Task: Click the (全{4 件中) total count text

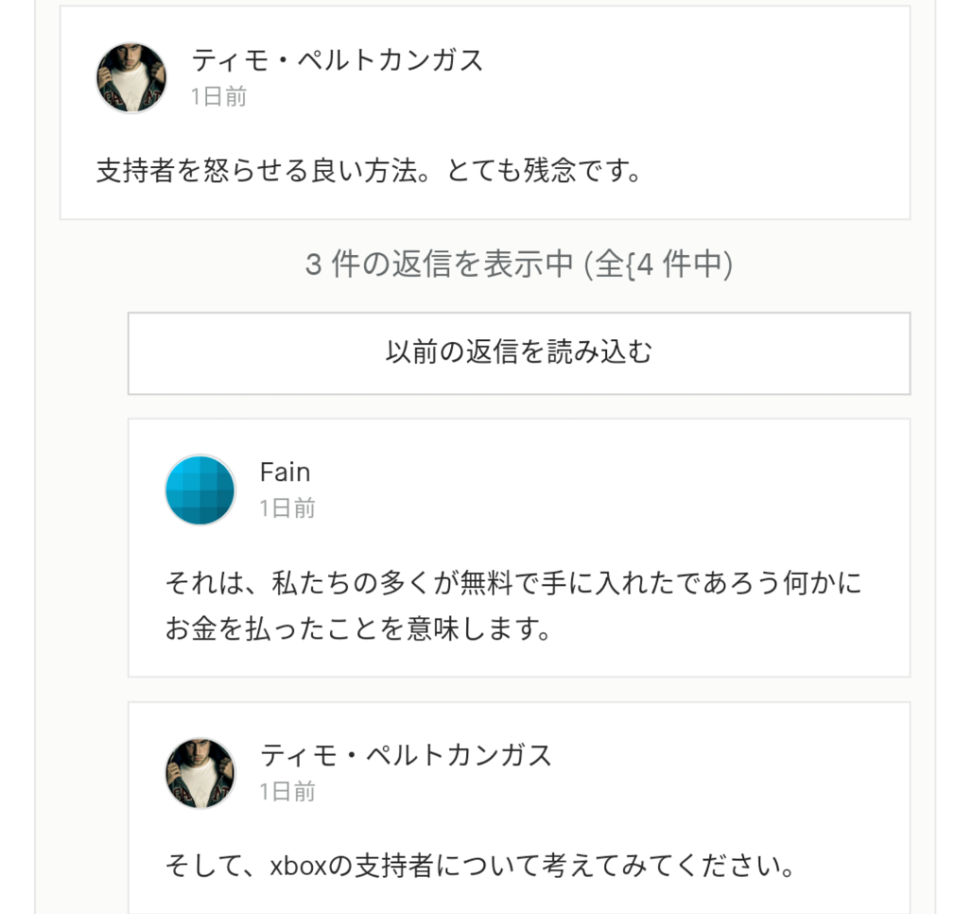Action: click(659, 264)
